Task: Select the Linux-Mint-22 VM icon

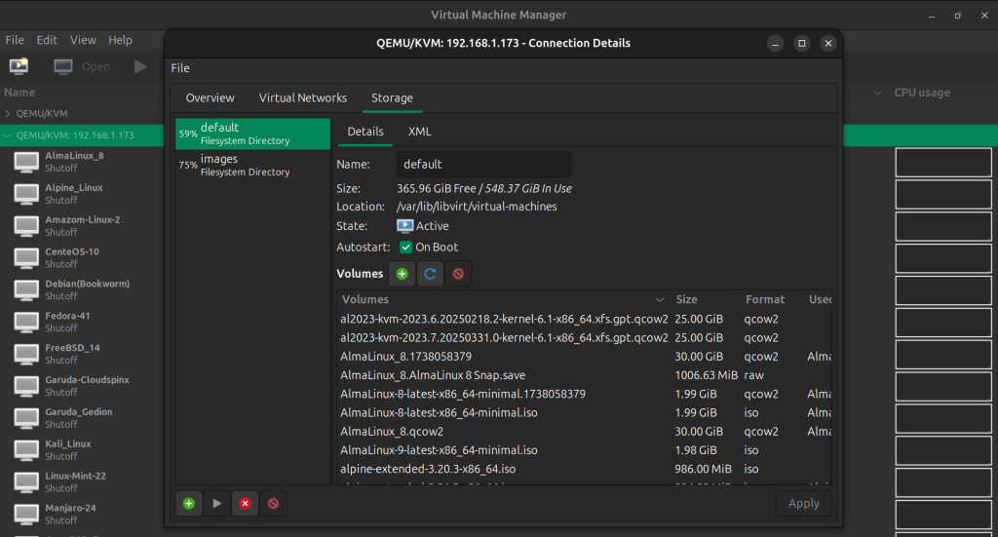Action: point(26,481)
